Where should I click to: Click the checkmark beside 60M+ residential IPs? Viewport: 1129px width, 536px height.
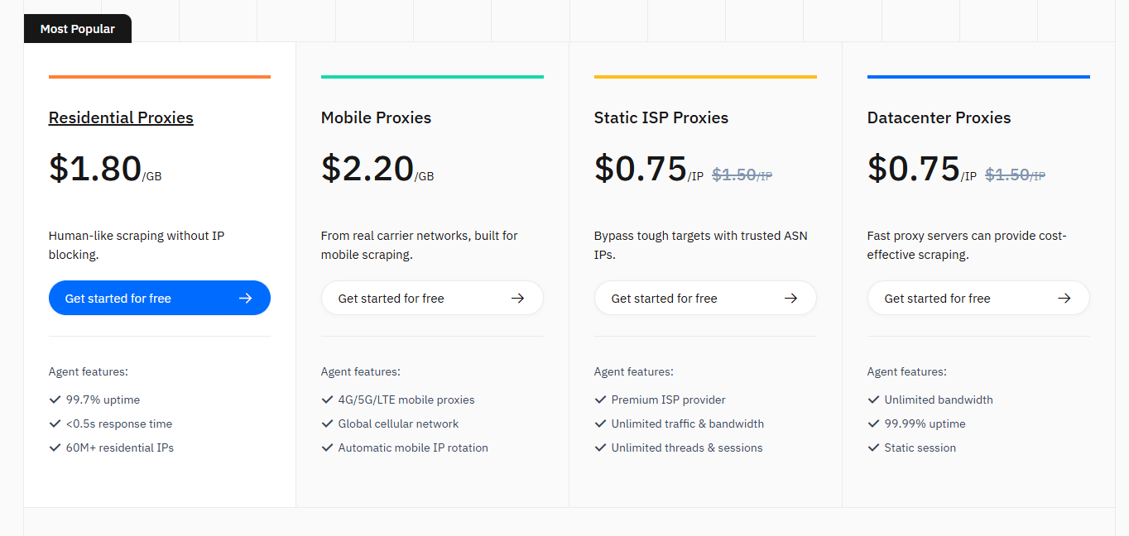[x=55, y=447]
